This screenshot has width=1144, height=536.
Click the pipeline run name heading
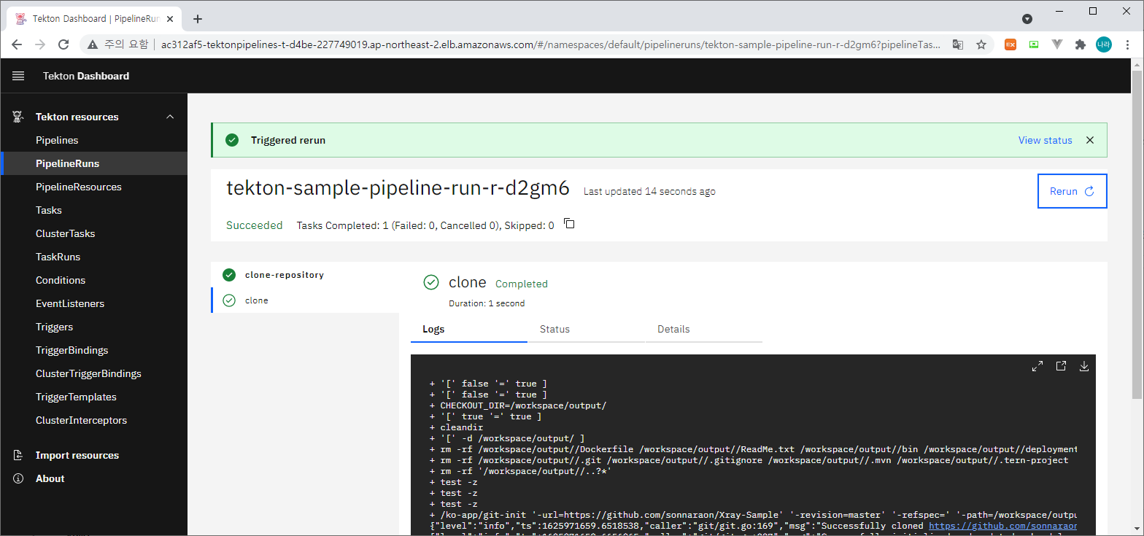click(398, 188)
